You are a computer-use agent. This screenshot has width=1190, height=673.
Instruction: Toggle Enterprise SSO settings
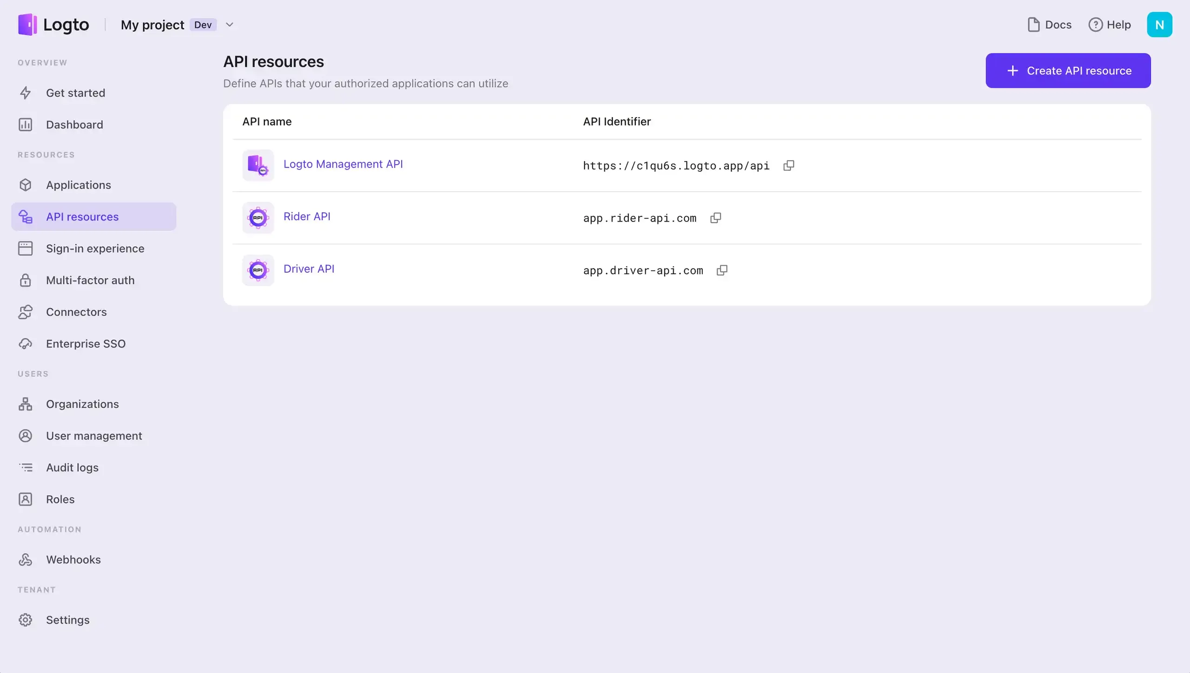click(x=86, y=343)
